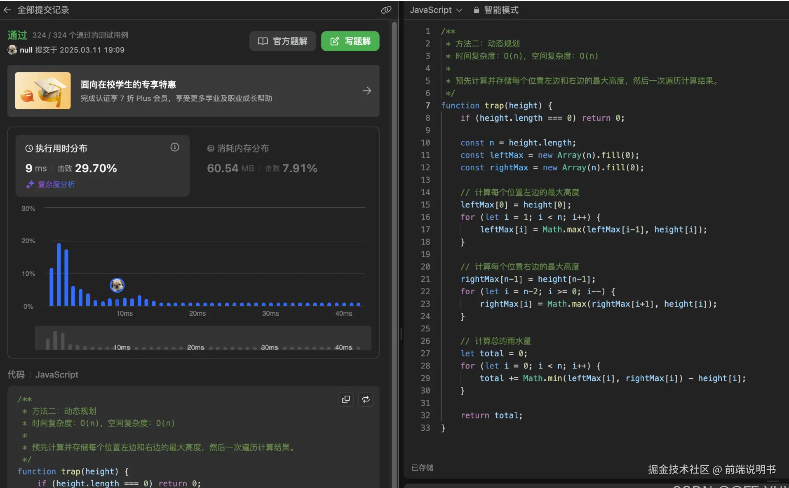The height and width of the screenshot is (488, 789).
Task: Click 'return total;' in the code editor
Action: click(x=491, y=415)
